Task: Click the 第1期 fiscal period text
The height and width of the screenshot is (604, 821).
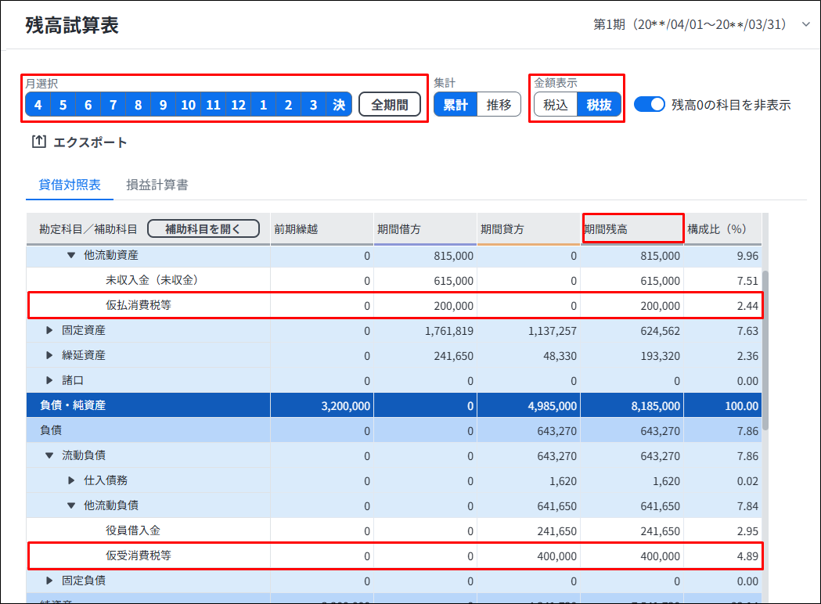Action: [690, 24]
